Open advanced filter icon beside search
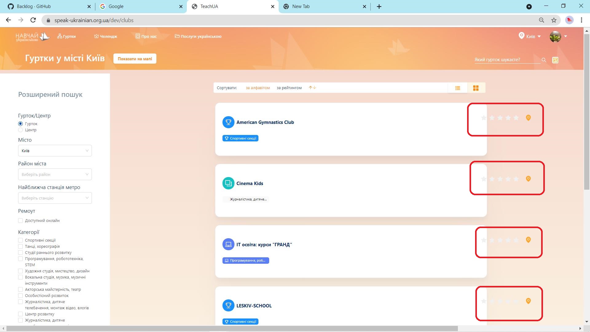590x332 pixels. point(555,60)
